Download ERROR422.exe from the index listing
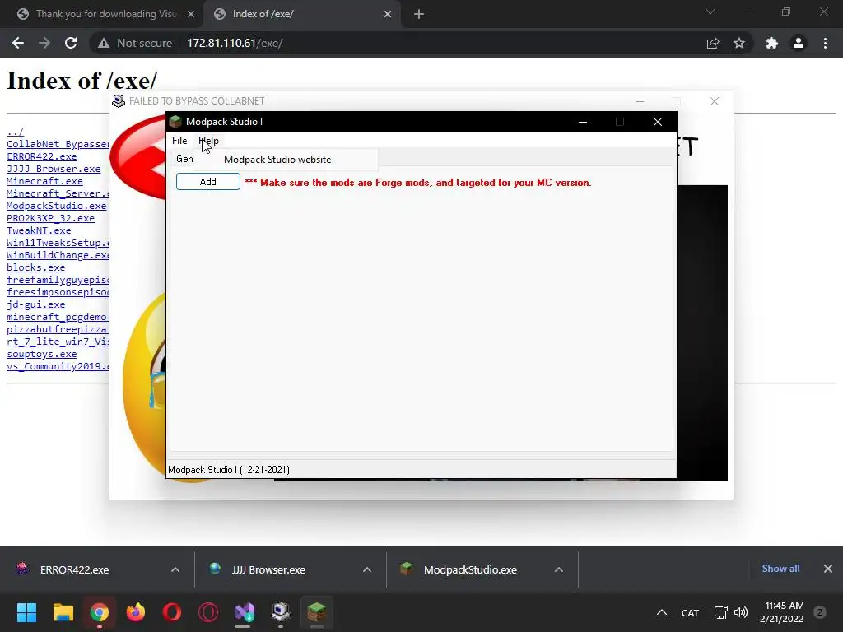 (x=41, y=156)
